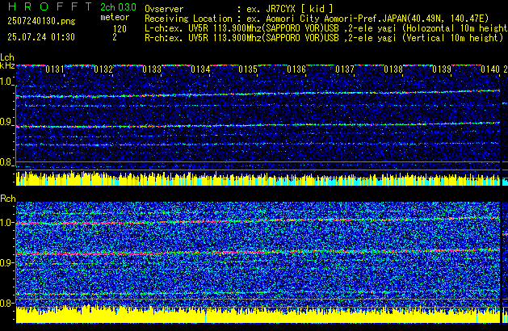Click the 0131 time marker
508x331 pixels.
coord(55,69)
